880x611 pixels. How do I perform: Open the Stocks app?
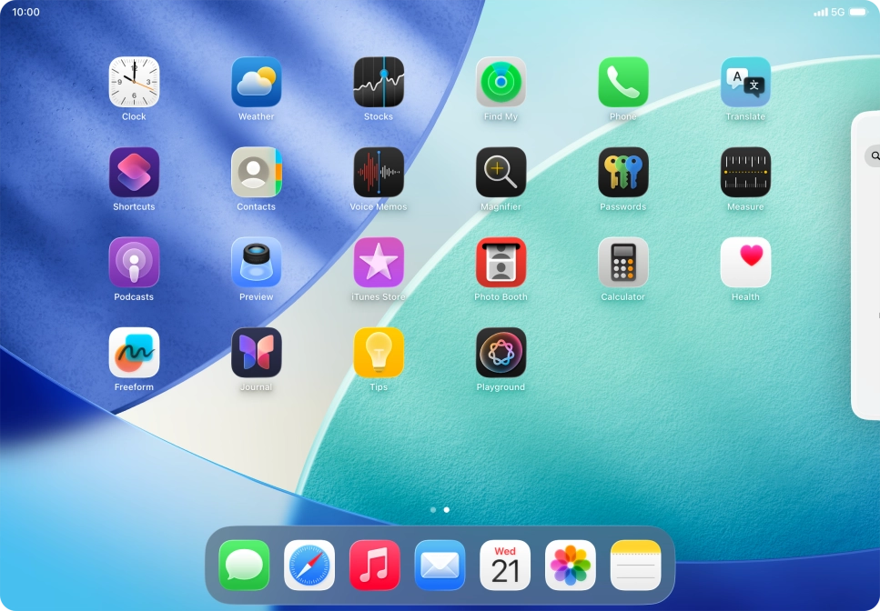pos(379,82)
